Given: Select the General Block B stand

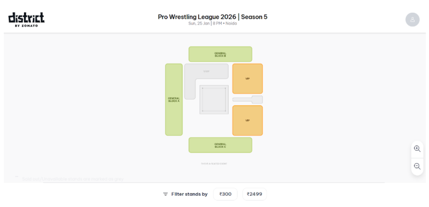Looking at the screenshot, I should [220, 54].
